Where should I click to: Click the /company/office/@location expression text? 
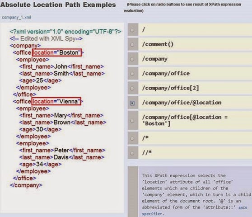[x=182, y=103]
